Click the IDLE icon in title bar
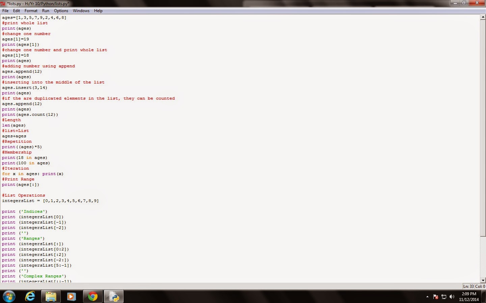This screenshot has height=303, width=486. pos(3,3)
